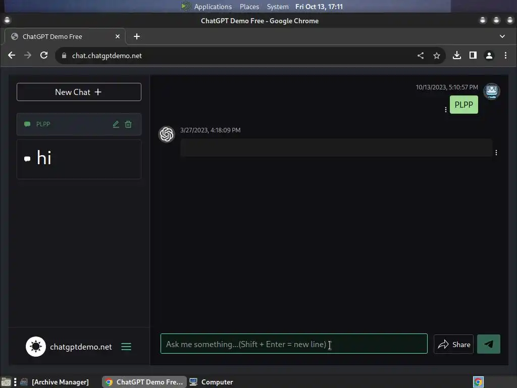
Task: Go forward in Chrome
Action: tap(28, 56)
